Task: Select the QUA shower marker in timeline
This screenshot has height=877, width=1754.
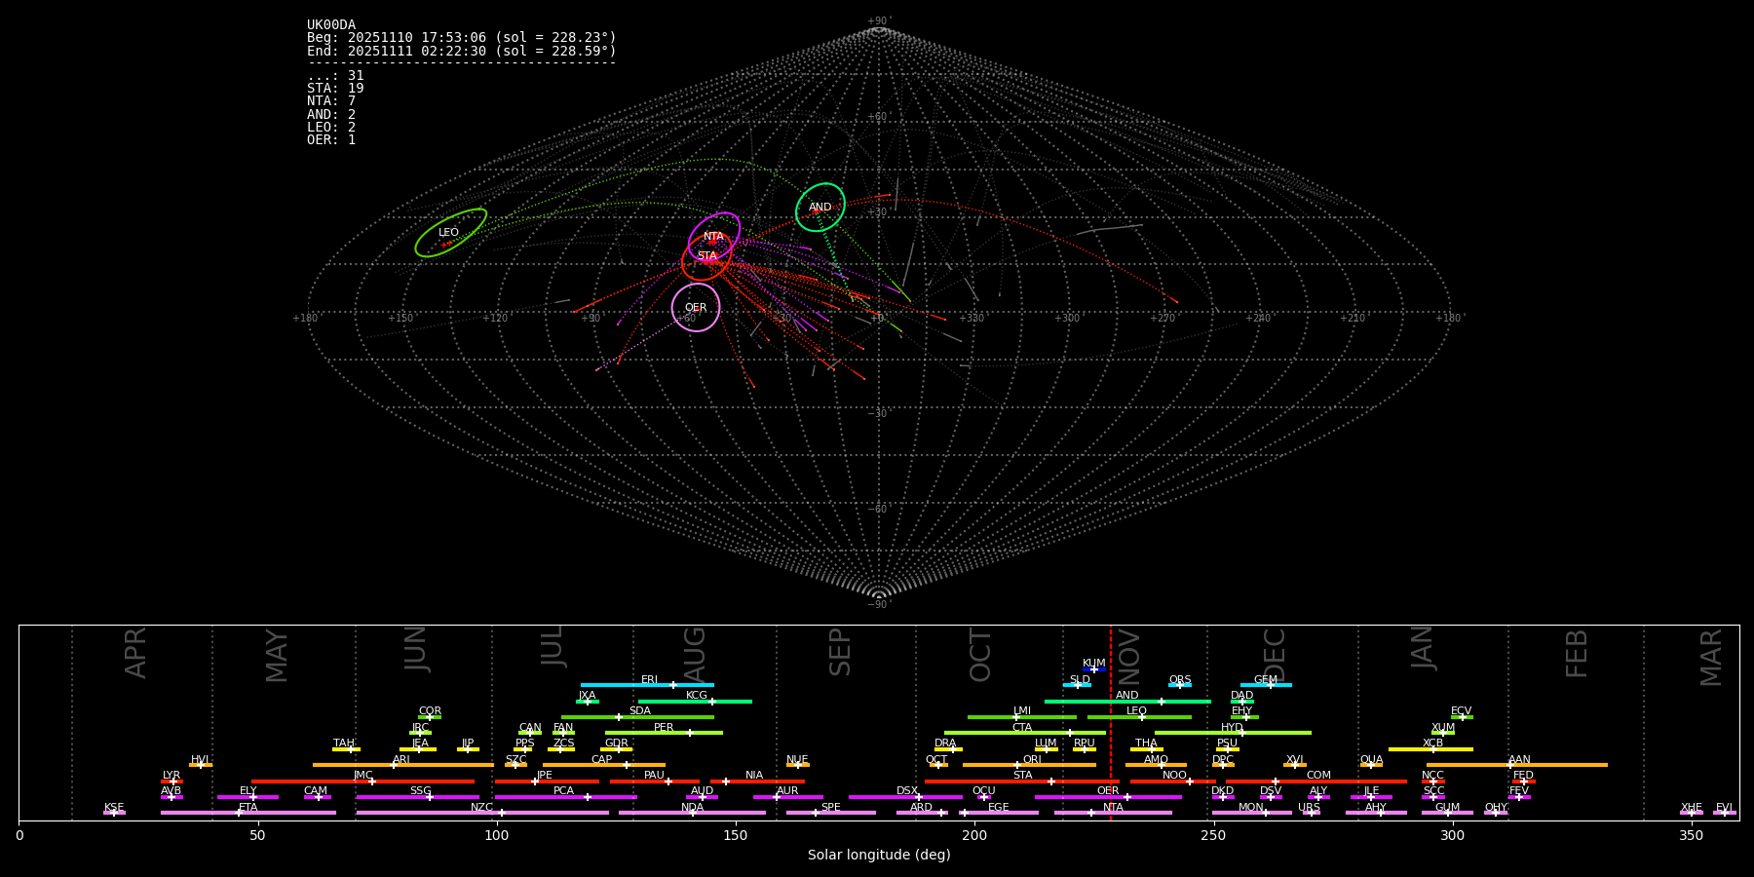Action: tap(1371, 765)
